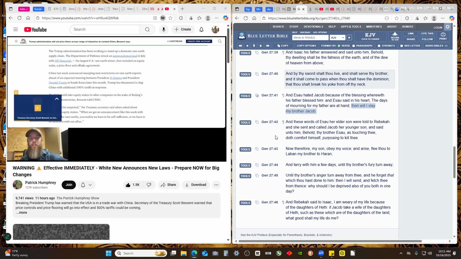Open Tools menu for Gen 27:45

245,176
